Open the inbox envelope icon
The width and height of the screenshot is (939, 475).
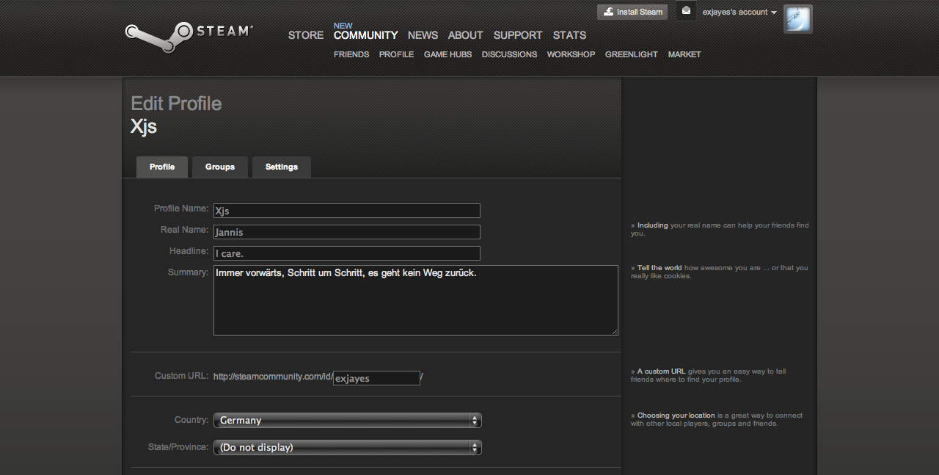[686, 11]
